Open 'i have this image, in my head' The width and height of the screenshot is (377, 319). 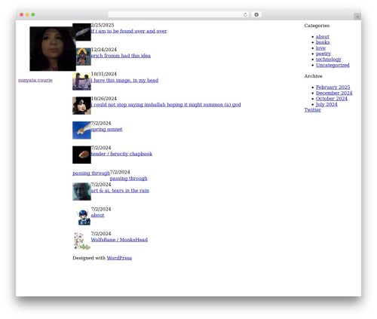coord(124,80)
